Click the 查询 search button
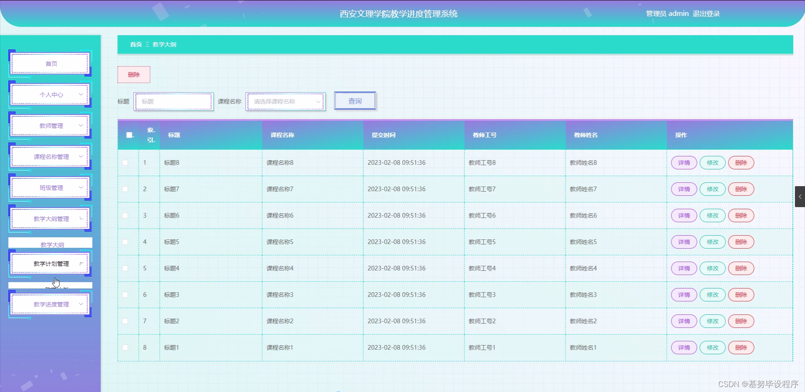 pyautogui.click(x=355, y=101)
